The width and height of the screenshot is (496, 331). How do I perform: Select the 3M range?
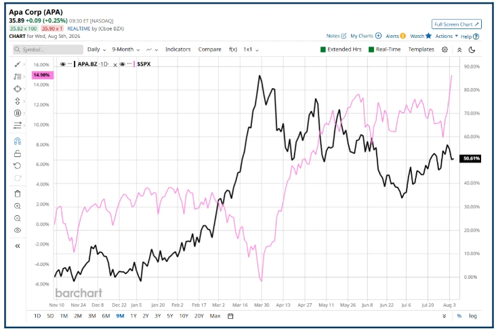click(91, 316)
